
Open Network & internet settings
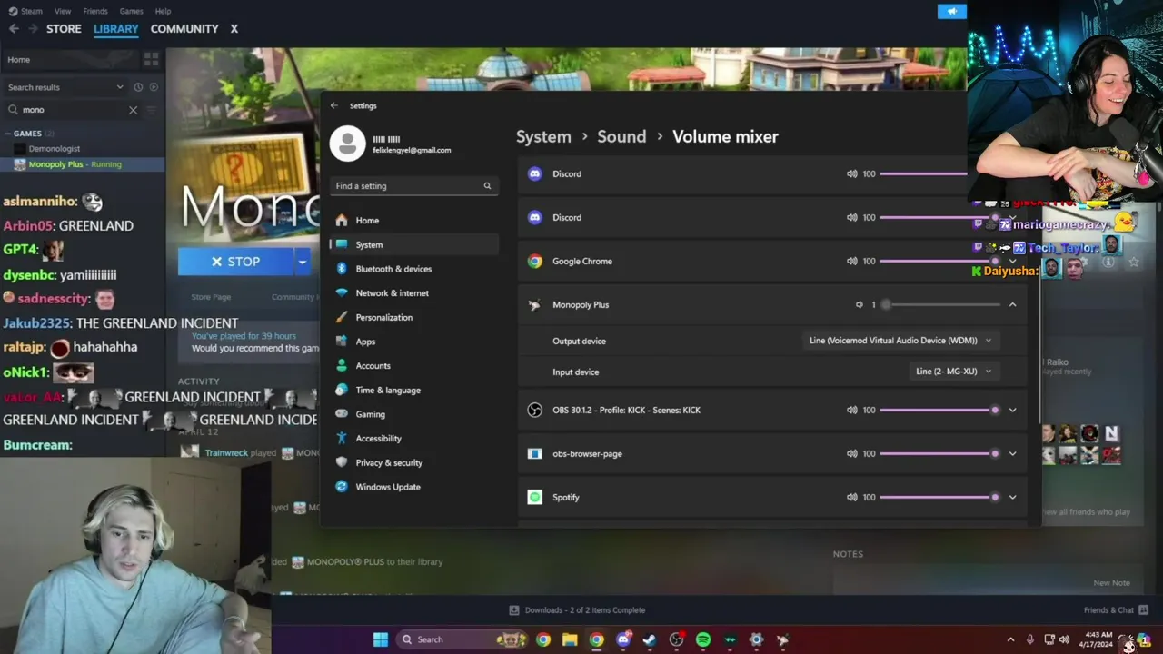(414, 293)
